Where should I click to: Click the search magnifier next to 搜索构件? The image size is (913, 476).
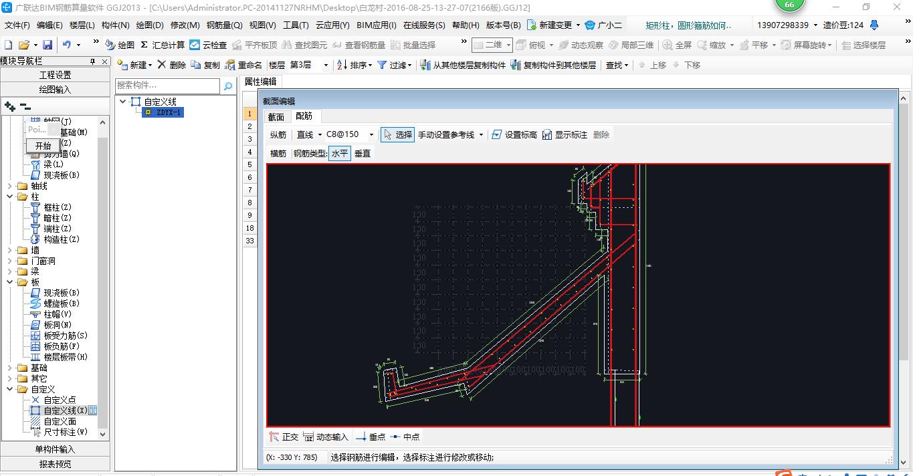tap(228, 86)
